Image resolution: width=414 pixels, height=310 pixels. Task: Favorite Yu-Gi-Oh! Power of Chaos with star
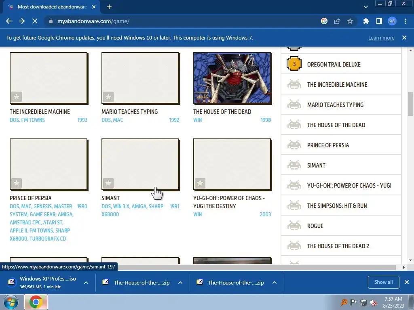(x=200, y=183)
